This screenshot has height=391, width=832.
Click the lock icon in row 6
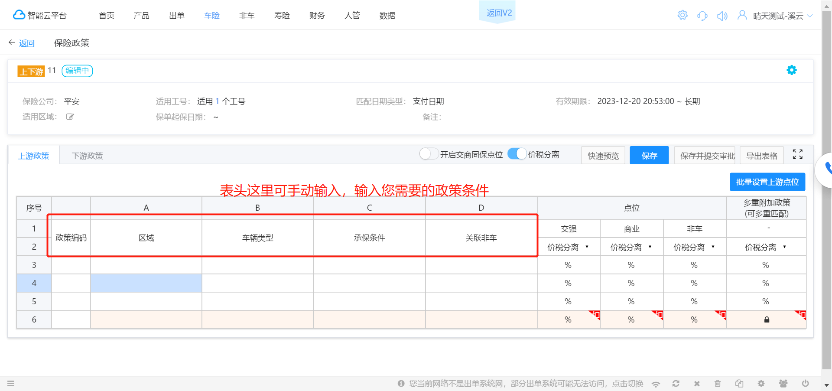pos(767,320)
